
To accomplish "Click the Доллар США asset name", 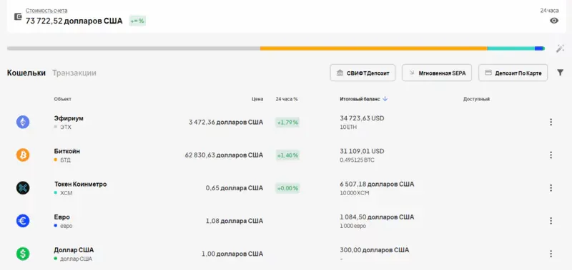I will point(74,249).
